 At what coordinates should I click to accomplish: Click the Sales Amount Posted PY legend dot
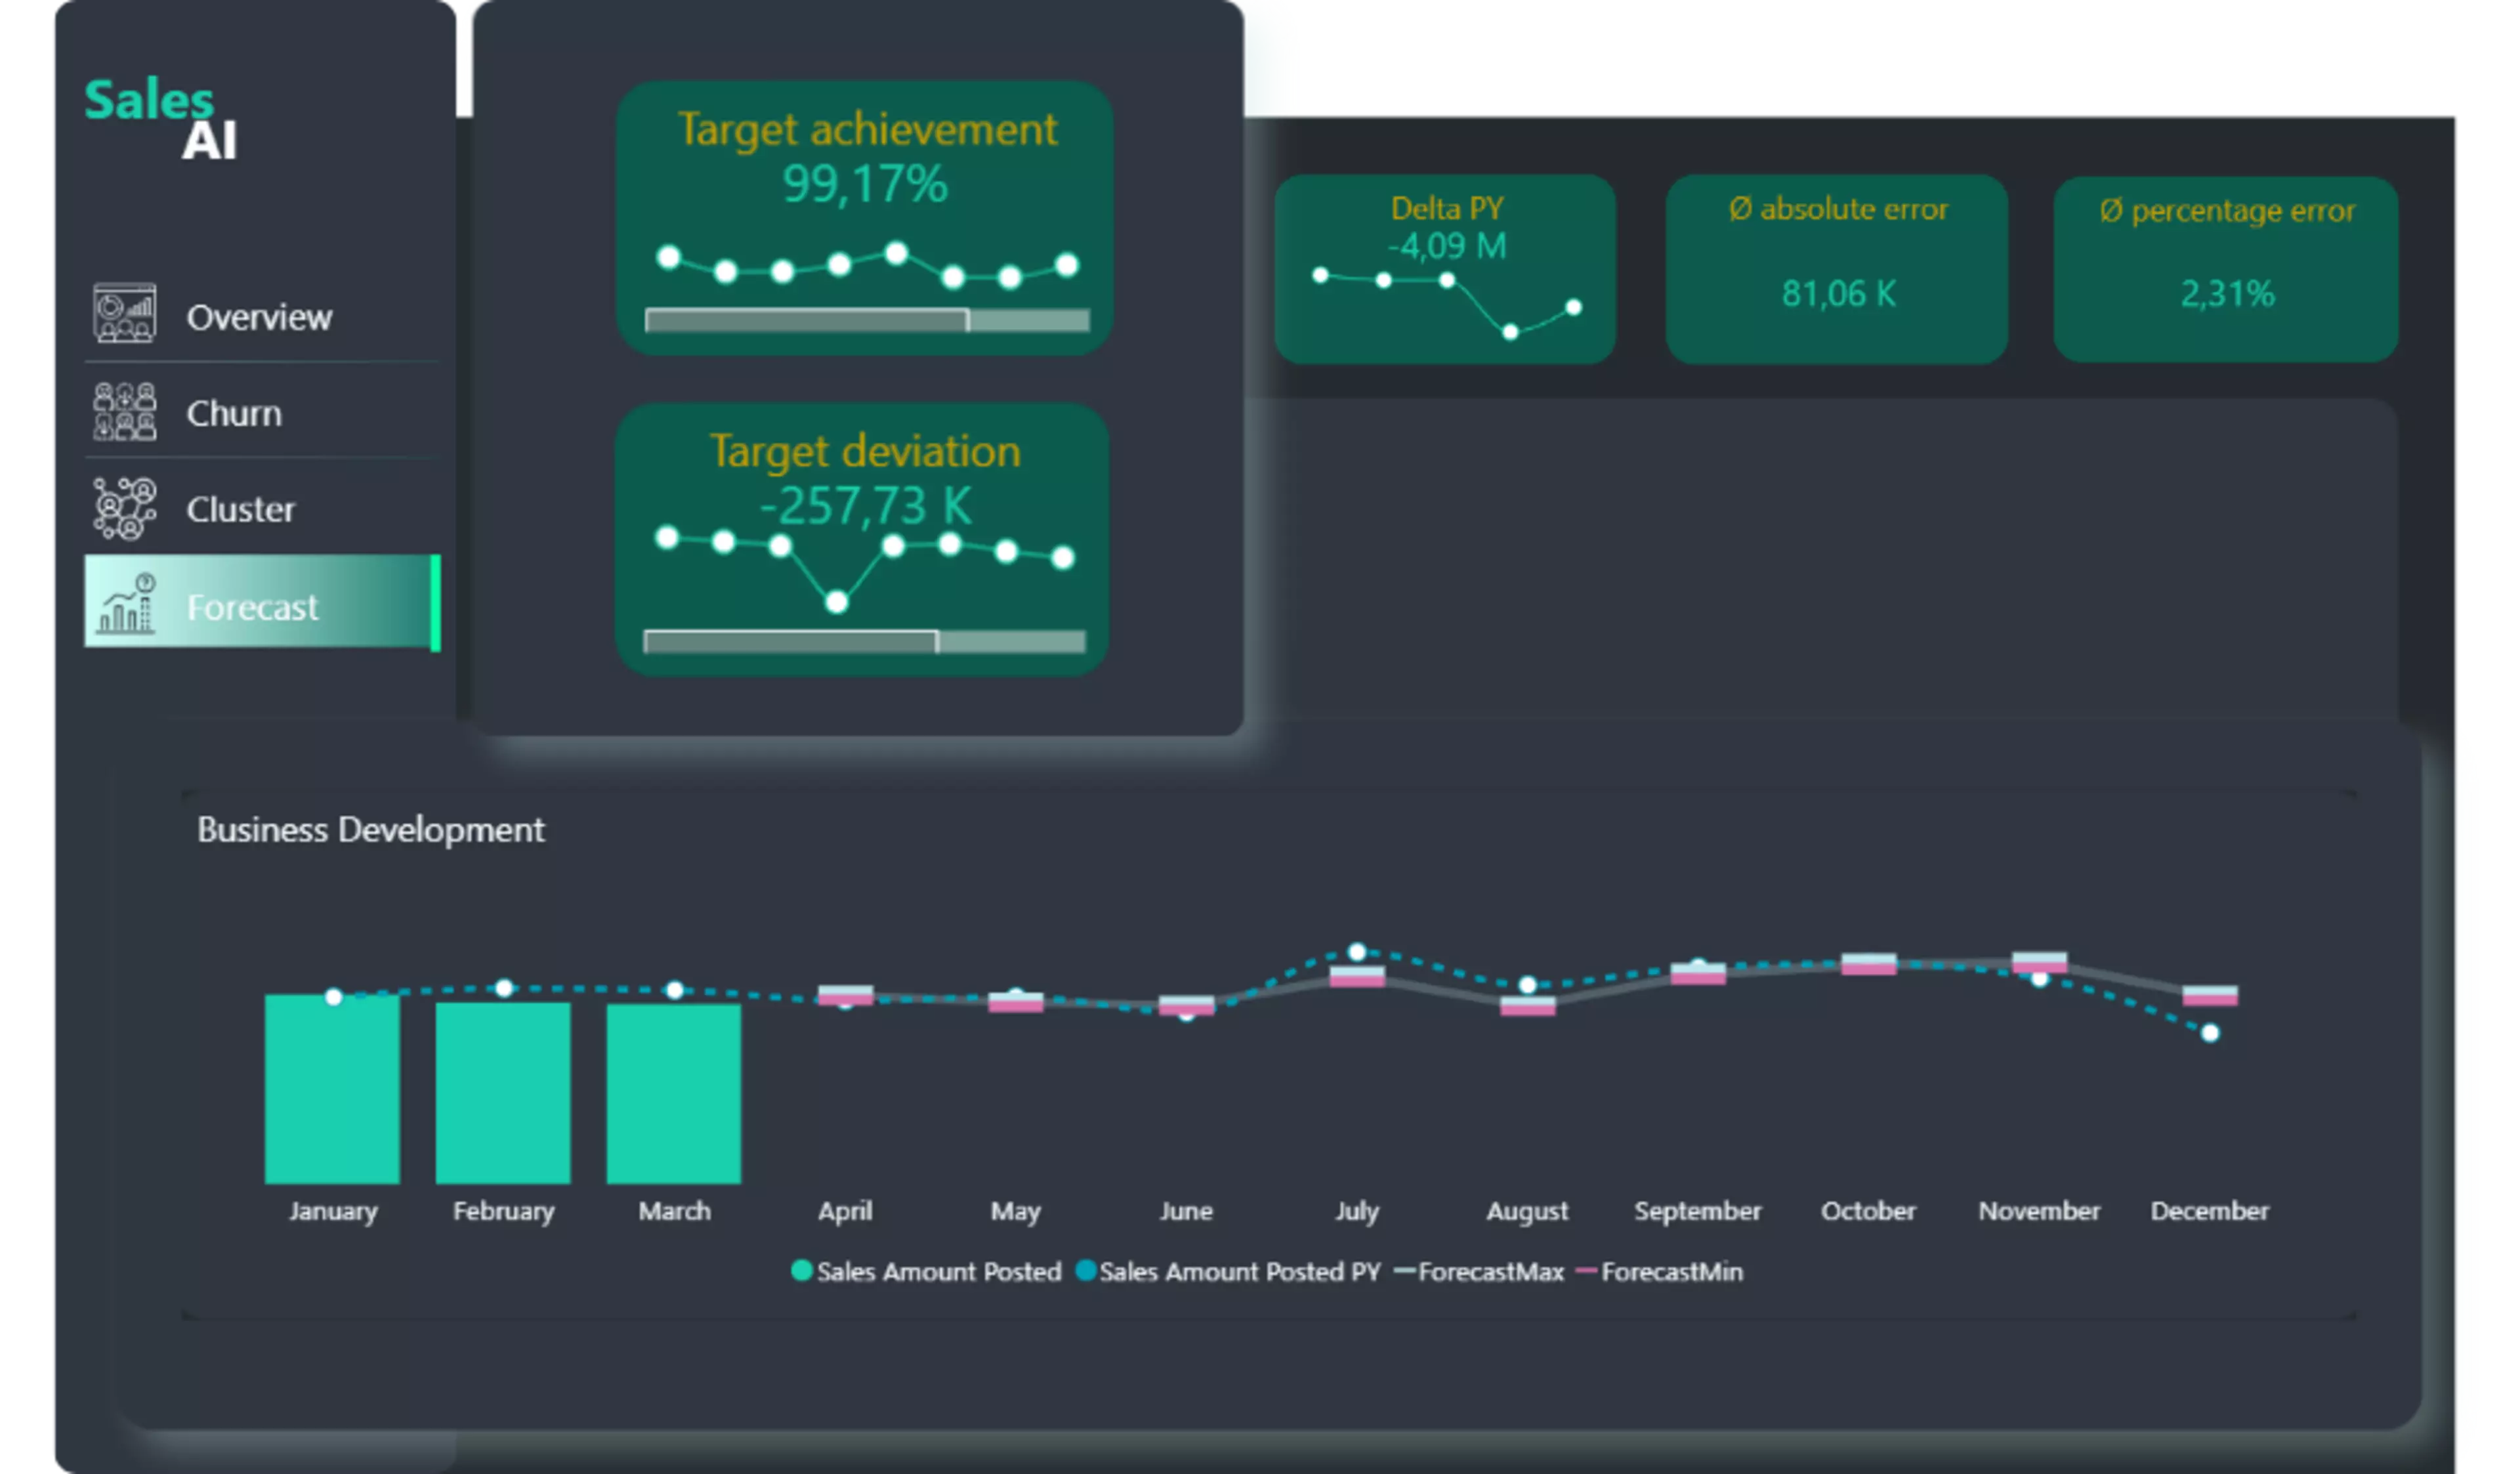tap(1085, 1271)
